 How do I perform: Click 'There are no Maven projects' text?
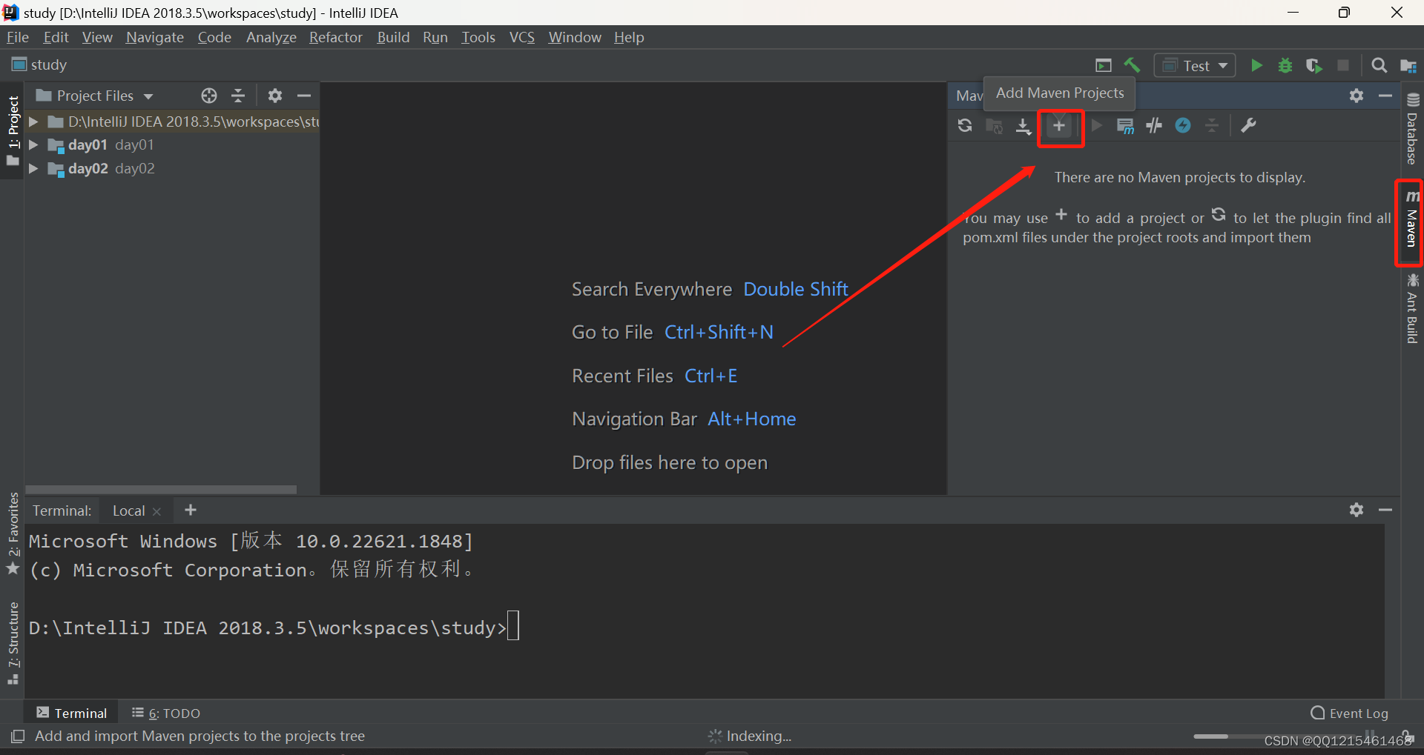[x=1180, y=177]
